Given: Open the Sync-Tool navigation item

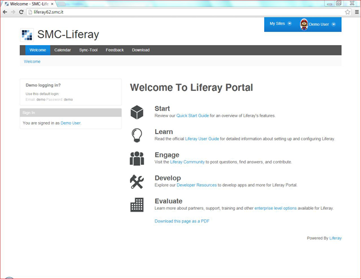Looking at the screenshot, I should coord(88,50).
